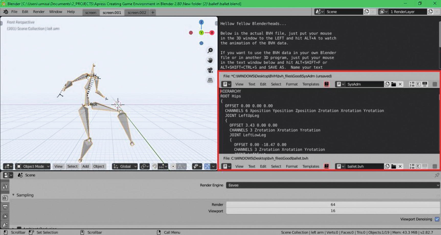Screen dimensions: 441x235
Task: Click the new view layer icon next to RenderLayer
Action: pyautogui.click(x=430, y=12)
